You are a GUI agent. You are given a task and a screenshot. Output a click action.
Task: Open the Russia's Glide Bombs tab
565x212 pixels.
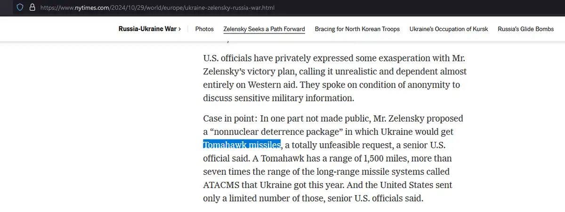(525, 29)
